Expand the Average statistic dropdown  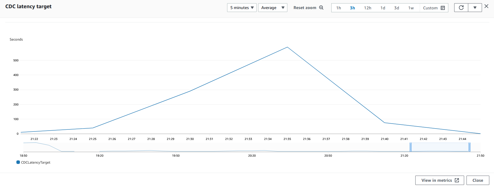click(273, 8)
